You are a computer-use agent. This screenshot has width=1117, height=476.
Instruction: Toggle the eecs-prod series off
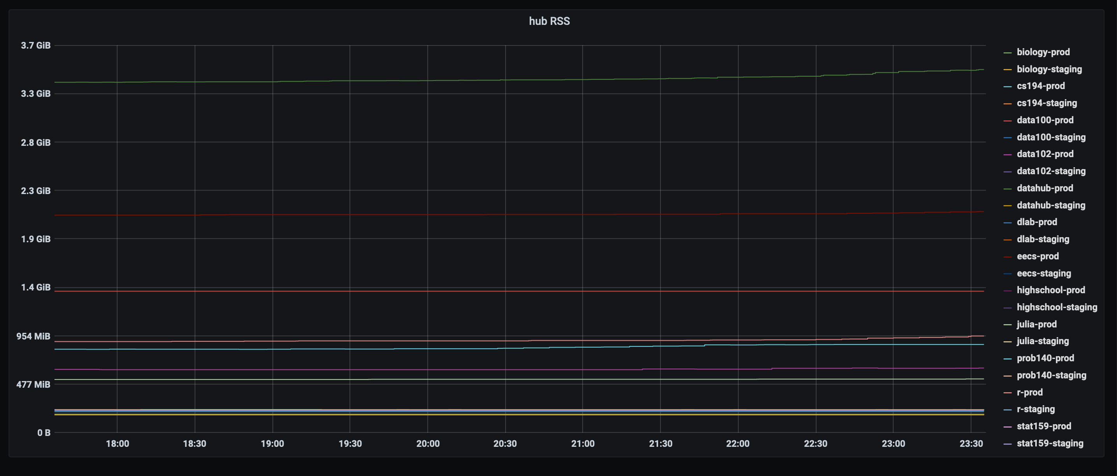point(1037,256)
